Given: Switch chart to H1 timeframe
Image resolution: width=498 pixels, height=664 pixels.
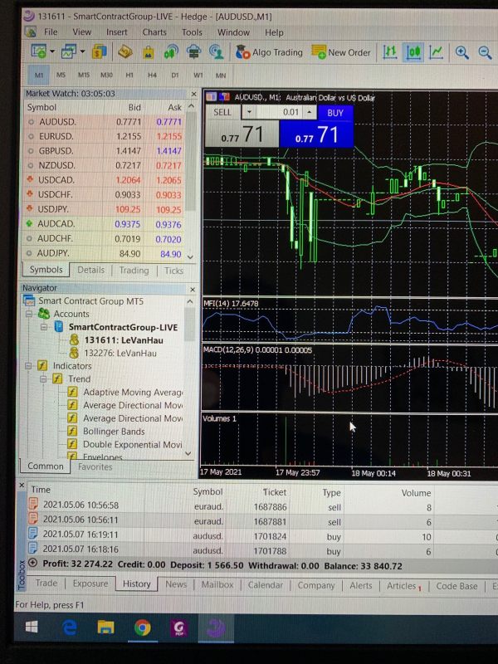Looking at the screenshot, I should [129, 75].
